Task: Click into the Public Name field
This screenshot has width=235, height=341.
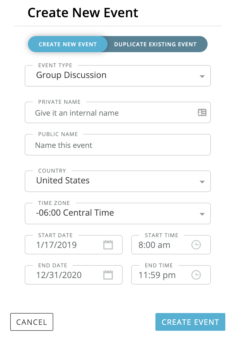Action: [117, 145]
